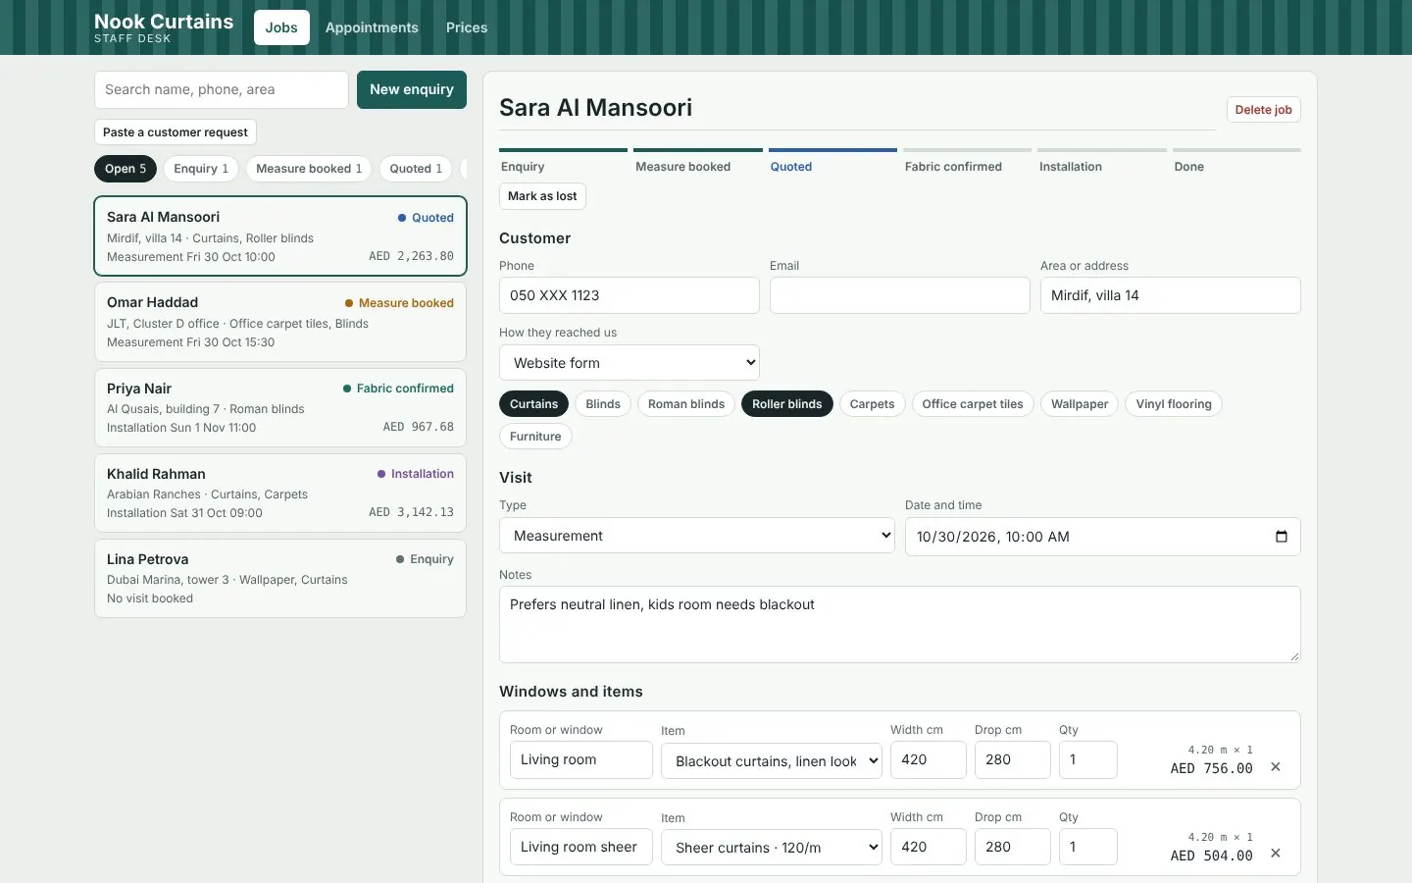The image size is (1412, 883).
Task: Click the Delete job button
Action: pyautogui.click(x=1263, y=110)
